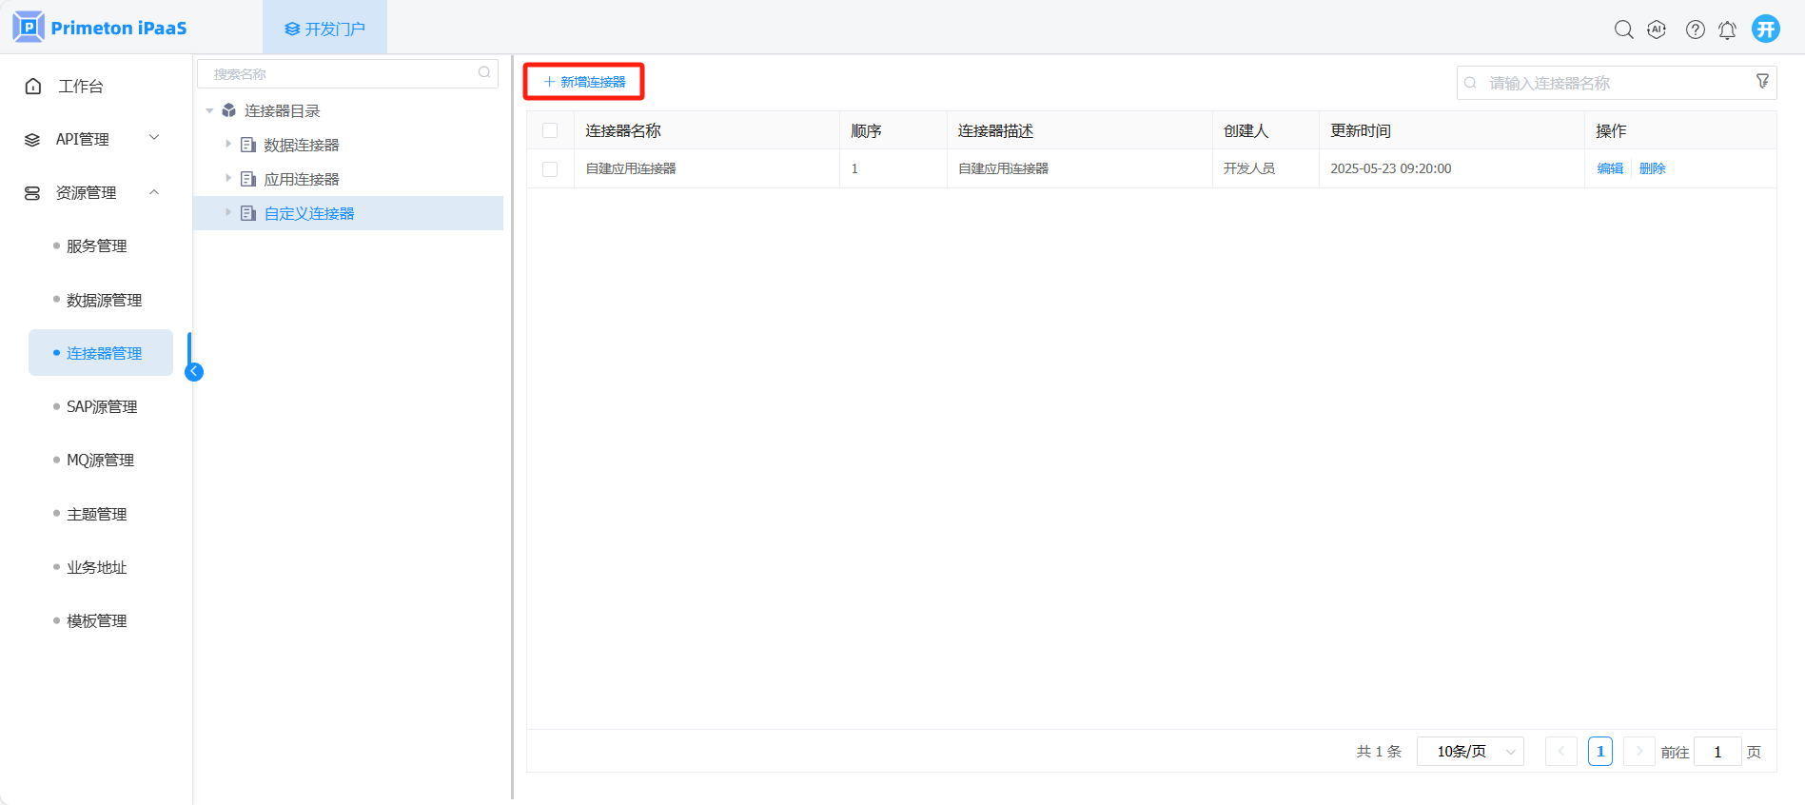
Task: Click the Primeton iPaaS logo
Action: 100,28
